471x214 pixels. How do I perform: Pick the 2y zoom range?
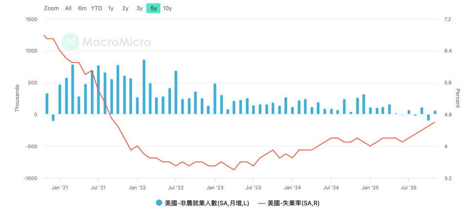tap(125, 8)
